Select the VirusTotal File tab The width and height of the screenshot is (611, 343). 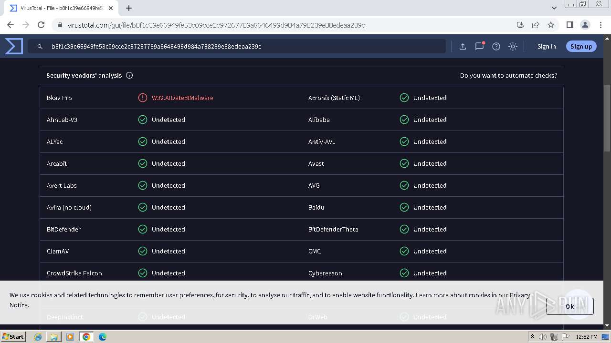61,8
